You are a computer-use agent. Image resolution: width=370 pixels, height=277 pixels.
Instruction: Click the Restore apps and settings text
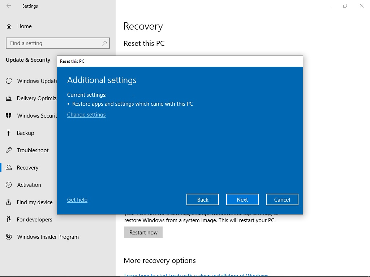133,104
